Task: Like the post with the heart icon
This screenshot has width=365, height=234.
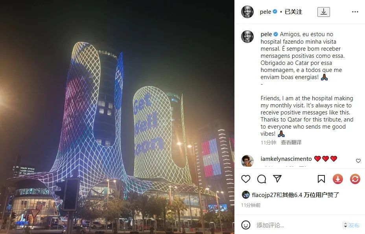Action: (245, 179)
